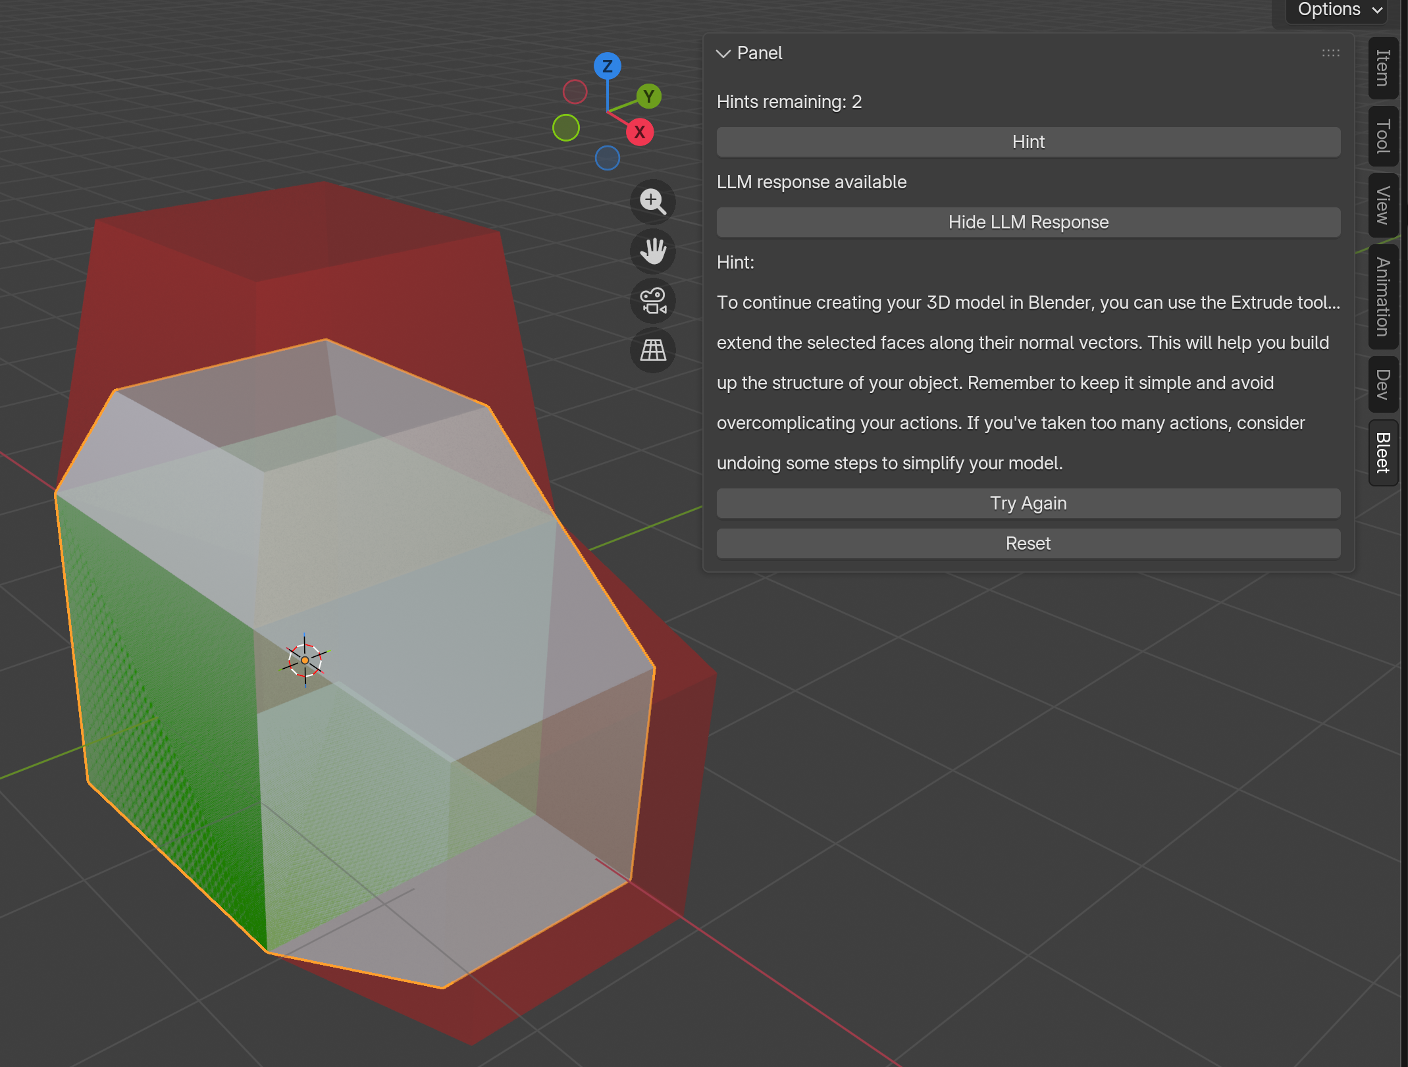Click the green Y axis gizmo
Image resolution: width=1408 pixels, height=1067 pixels.
648,97
